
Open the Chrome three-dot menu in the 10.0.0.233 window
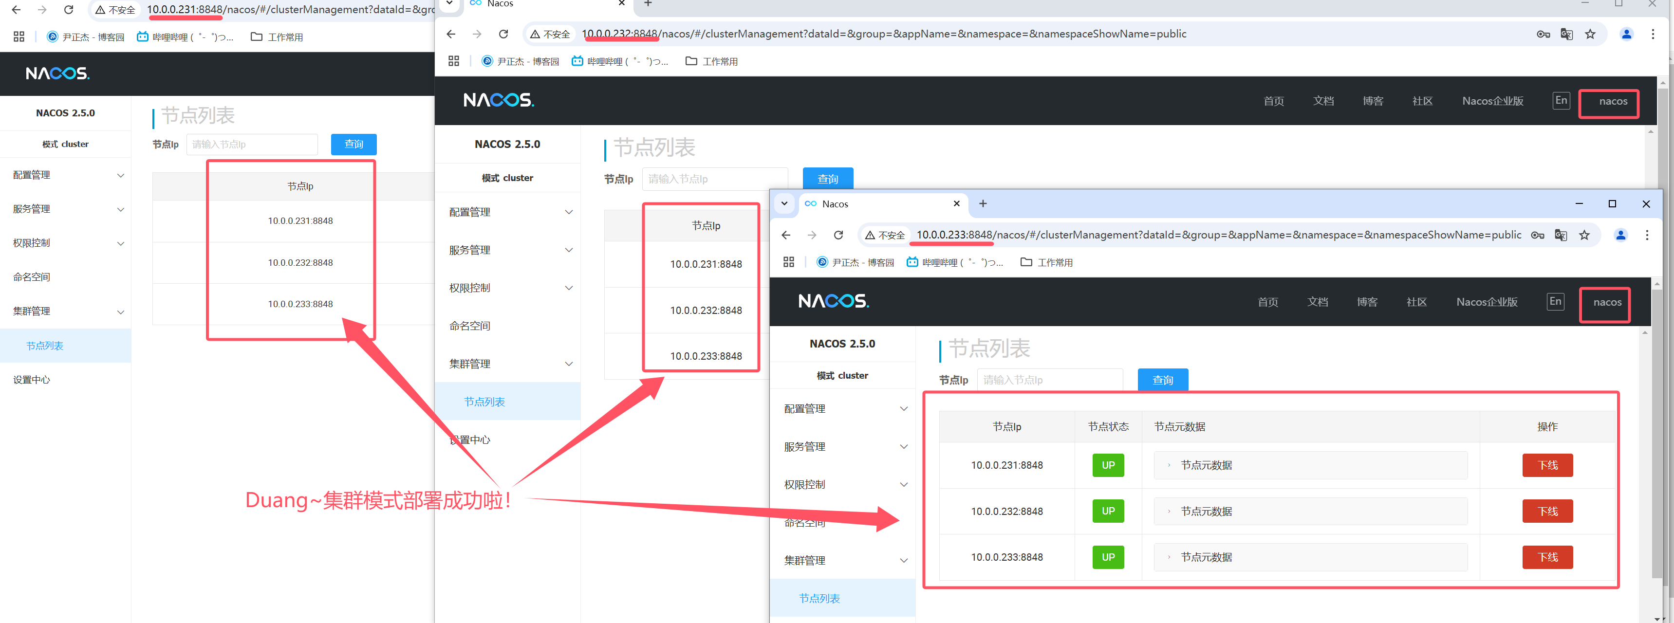(1647, 235)
